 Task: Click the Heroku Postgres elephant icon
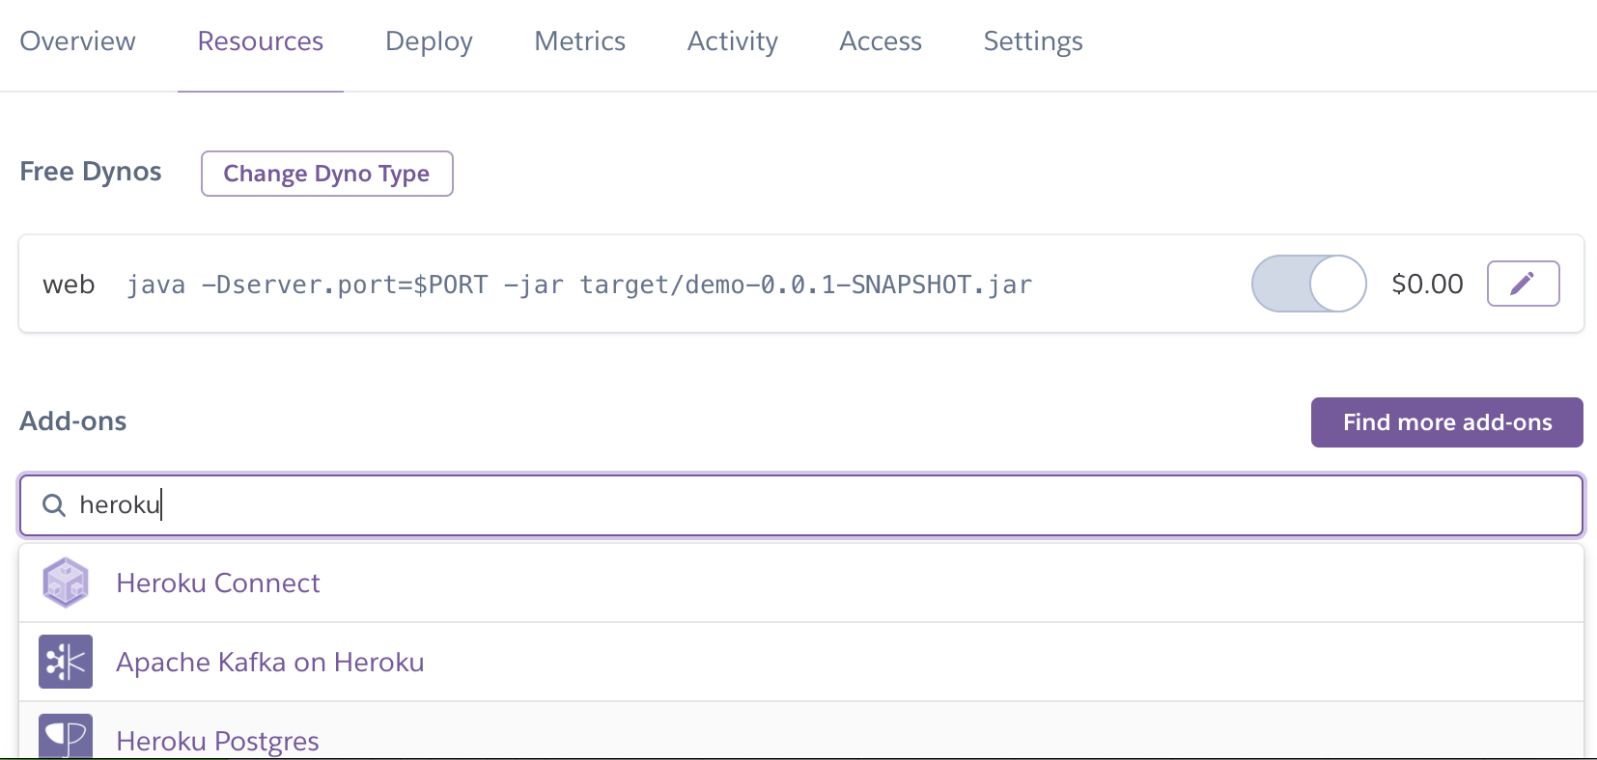[x=66, y=736]
